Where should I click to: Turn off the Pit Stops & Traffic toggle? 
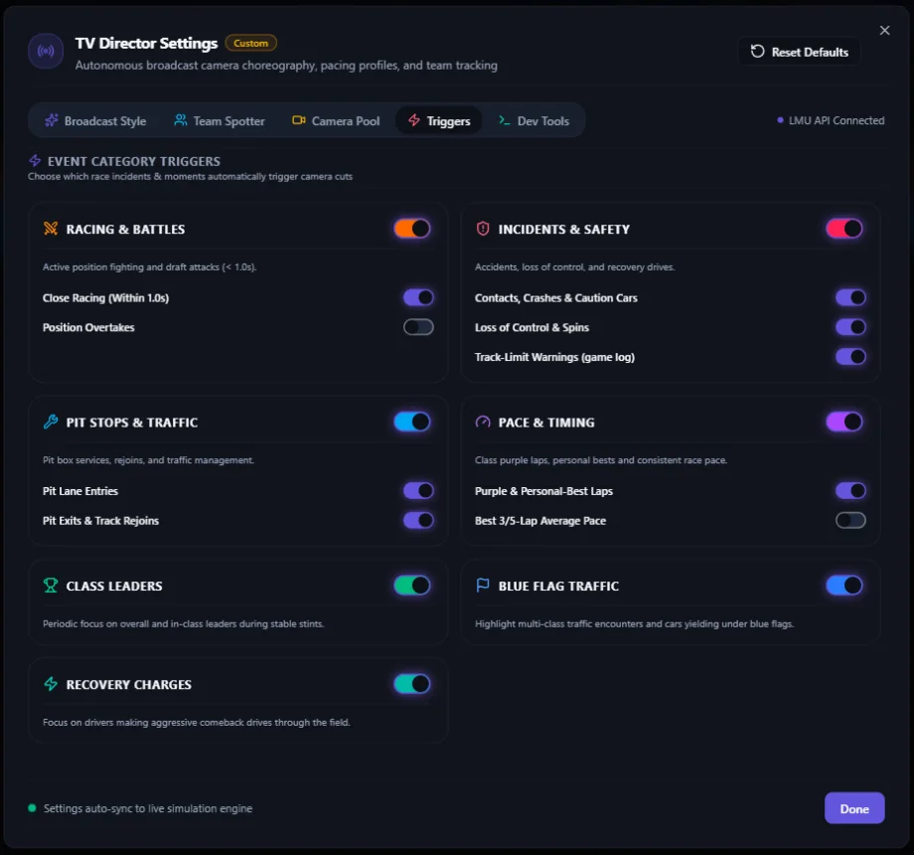coord(412,422)
